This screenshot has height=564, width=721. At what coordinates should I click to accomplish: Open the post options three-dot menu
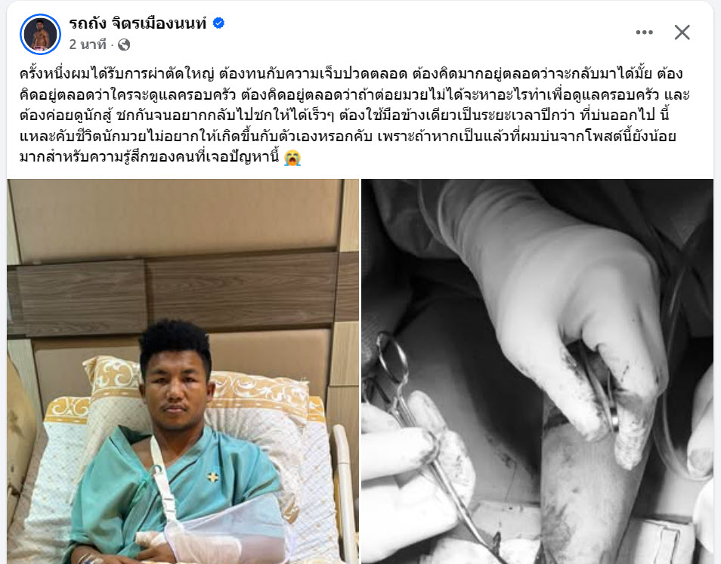click(x=644, y=32)
